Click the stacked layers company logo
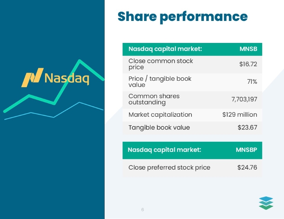Screen dimensions: 284x219 [266, 203]
